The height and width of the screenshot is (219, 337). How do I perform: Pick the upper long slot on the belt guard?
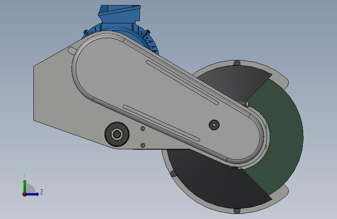[182, 82]
